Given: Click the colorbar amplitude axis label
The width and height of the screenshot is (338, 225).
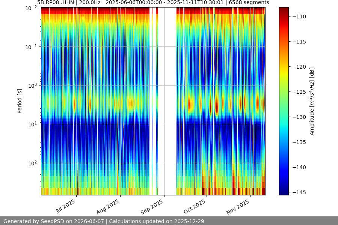Looking at the screenshot, I should pos(312,101).
